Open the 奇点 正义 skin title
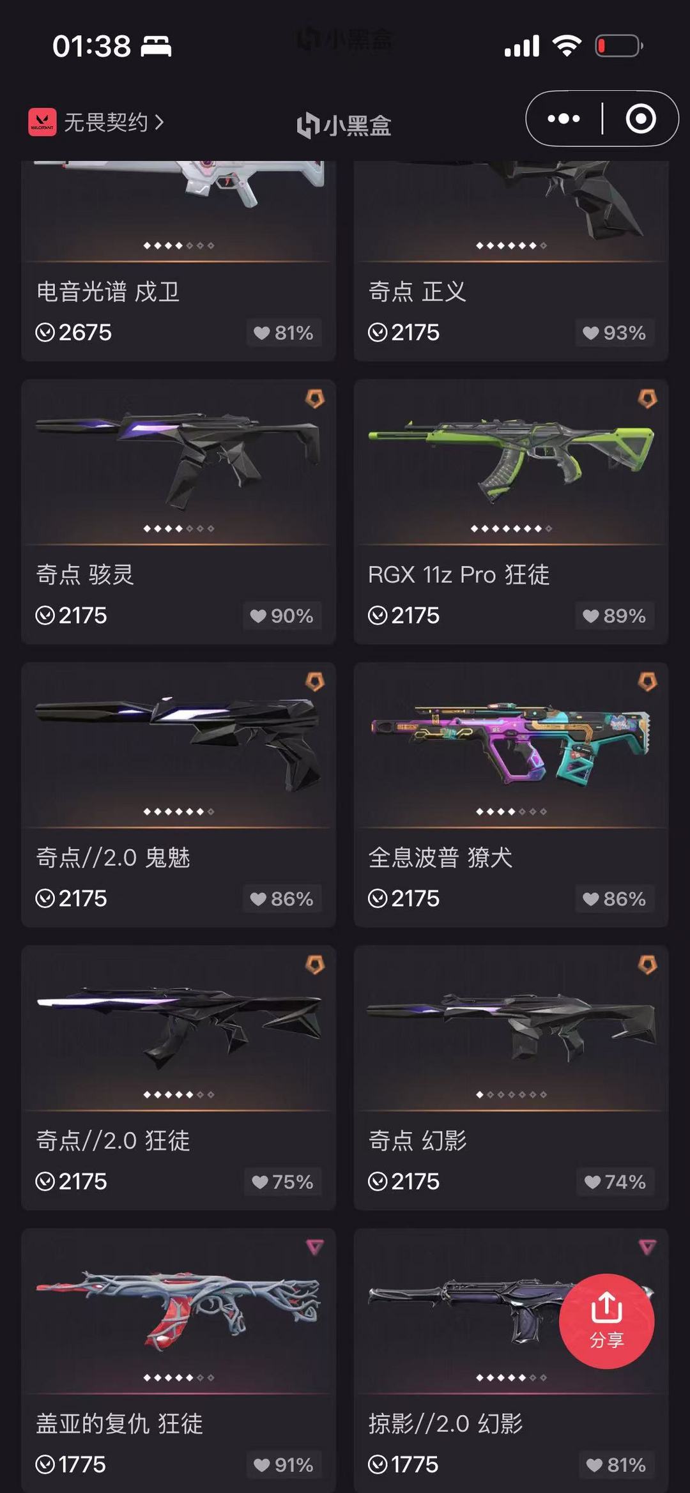Viewport: 690px width, 1493px height. pyautogui.click(x=417, y=291)
